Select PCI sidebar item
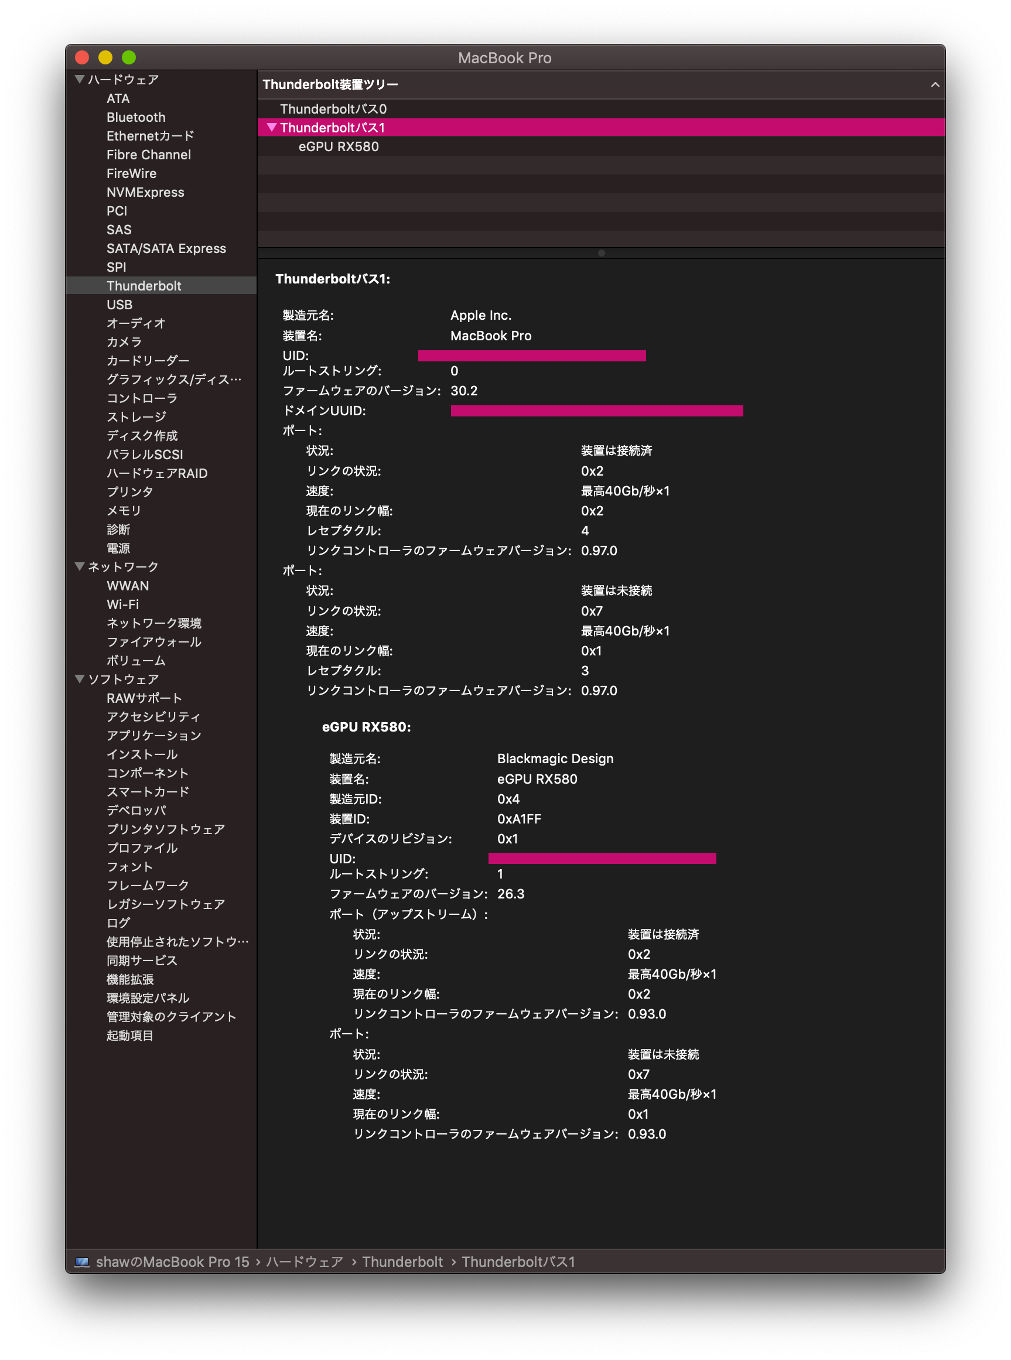This screenshot has width=1011, height=1360. [x=117, y=211]
